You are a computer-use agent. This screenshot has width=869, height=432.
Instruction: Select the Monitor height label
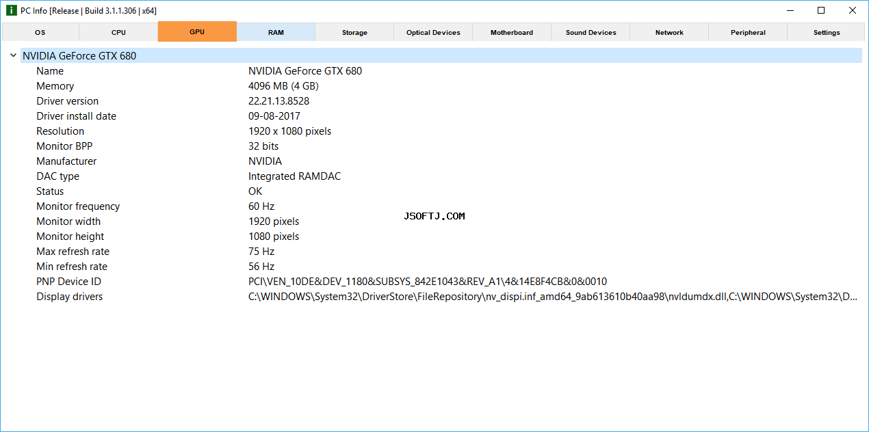70,237
